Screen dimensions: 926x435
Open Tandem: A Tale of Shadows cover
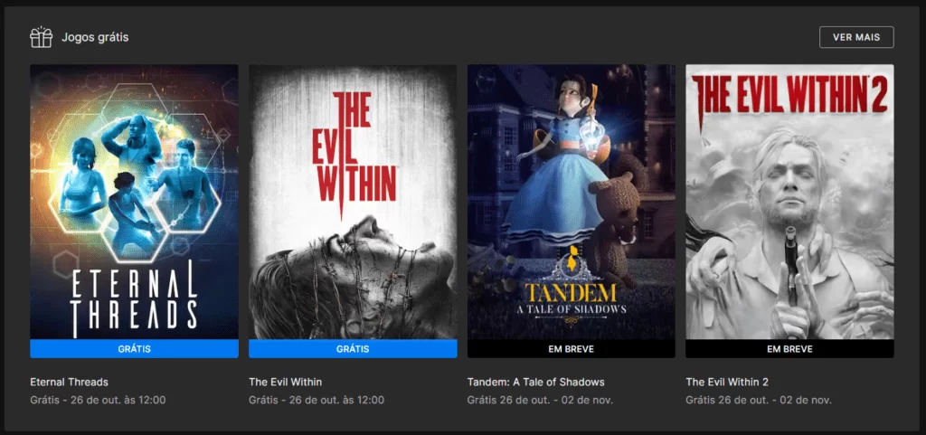(572, 202)
